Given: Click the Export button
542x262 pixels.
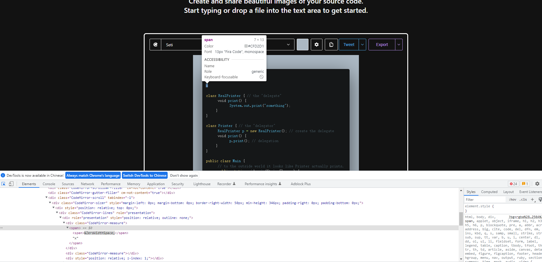Looking at the screenshot, I should pyautogui.click(x=382, y=45).
